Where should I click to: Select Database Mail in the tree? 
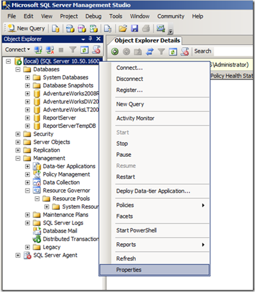pyautogui.click(x=60, y=231)
